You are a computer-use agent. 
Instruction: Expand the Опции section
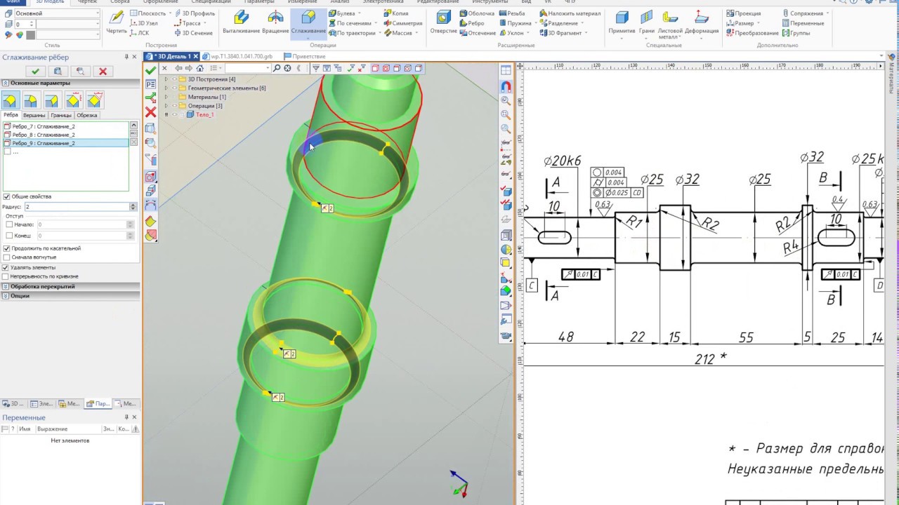6,296
